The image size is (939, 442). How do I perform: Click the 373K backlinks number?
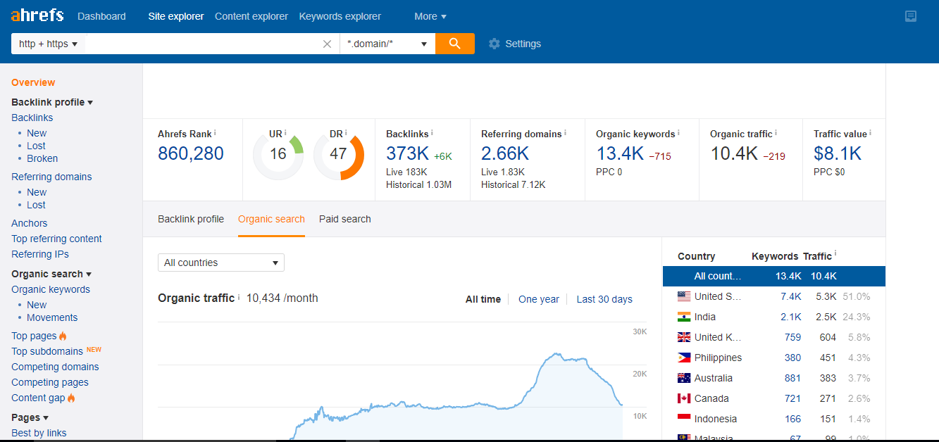coord(407,153)
